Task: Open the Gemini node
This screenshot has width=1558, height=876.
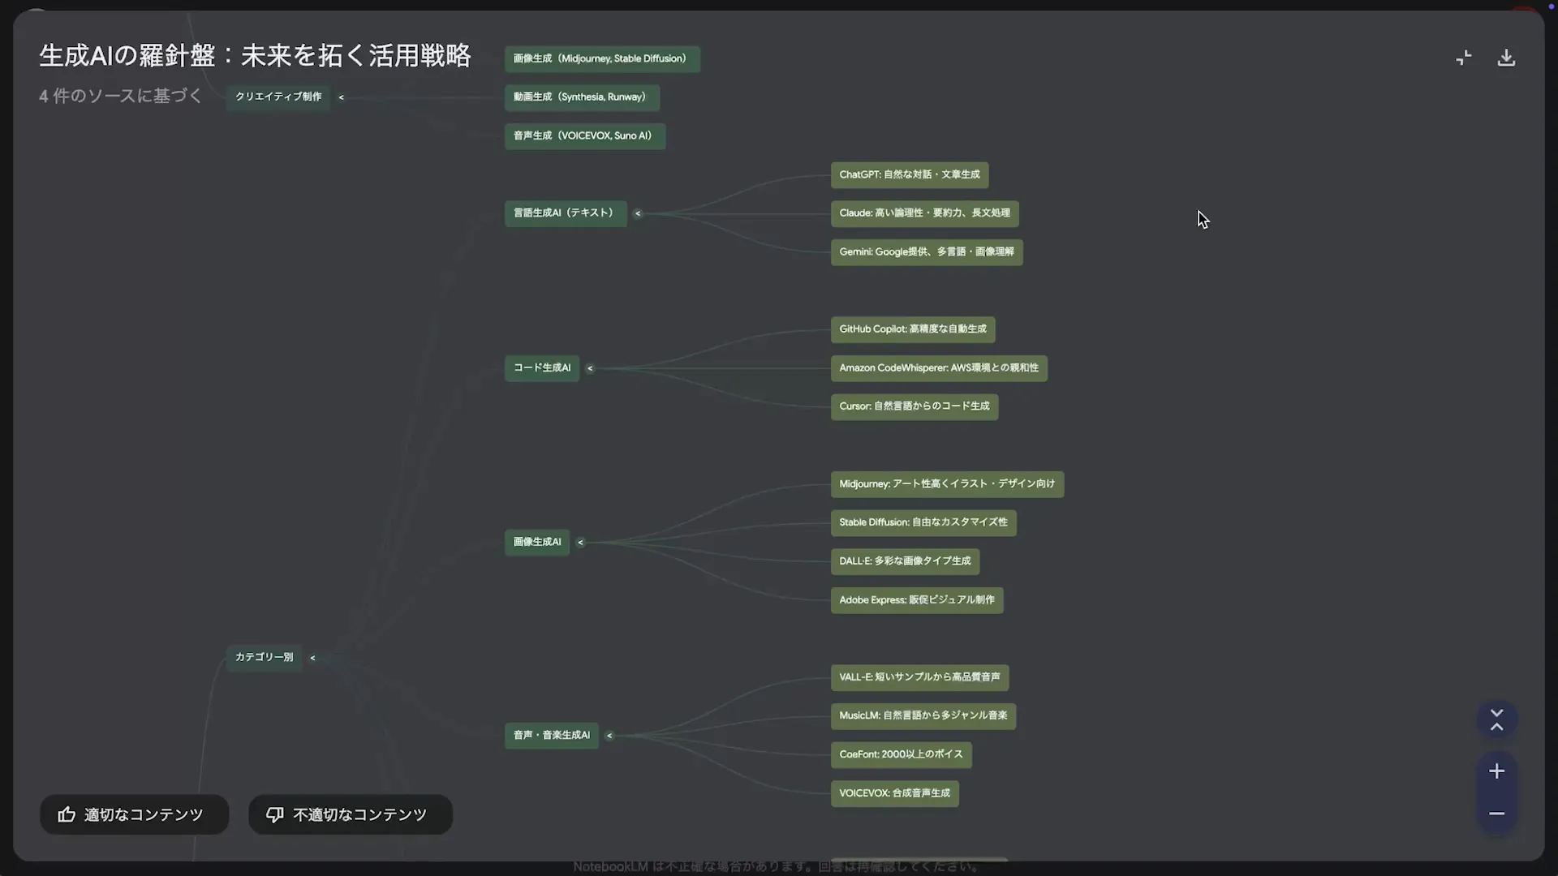Action: pos(926,251)
